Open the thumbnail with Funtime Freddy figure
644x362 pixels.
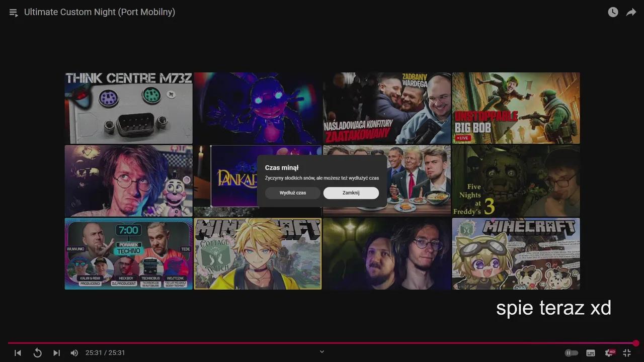128,181
